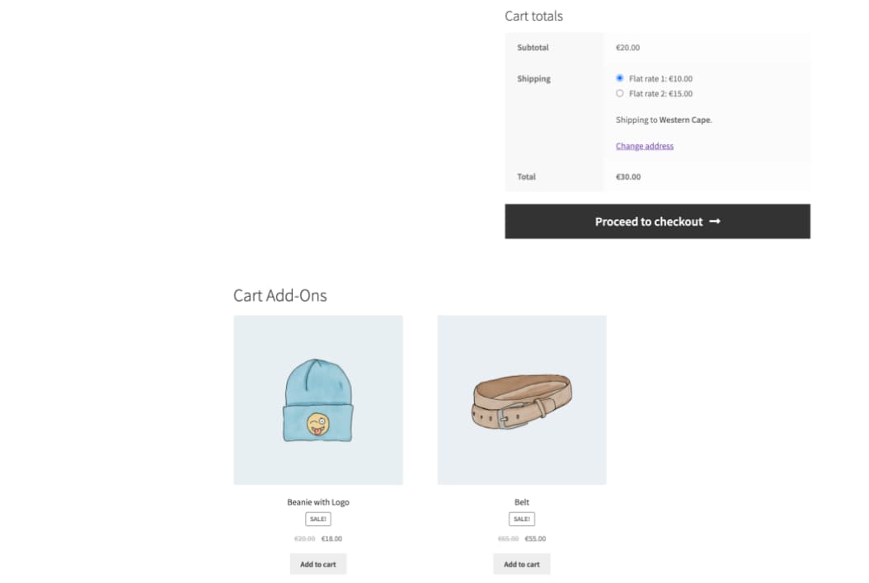Screen dimensions: 869x583
Task: Add the Belt to cart
Action: (521, 564)
